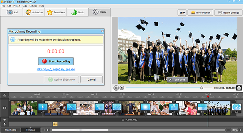Click Add to Slideshow button
The image size is (243, 133).
61,80
